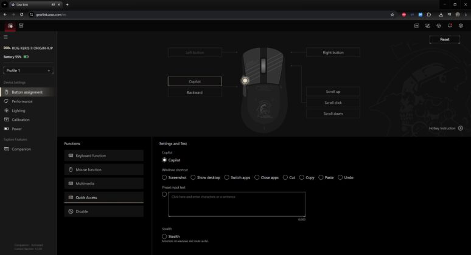Open notifications bell in Gear Link

click(450, 25)
